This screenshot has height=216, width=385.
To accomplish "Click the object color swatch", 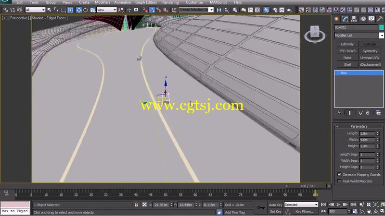I will (x=381, y=27).
